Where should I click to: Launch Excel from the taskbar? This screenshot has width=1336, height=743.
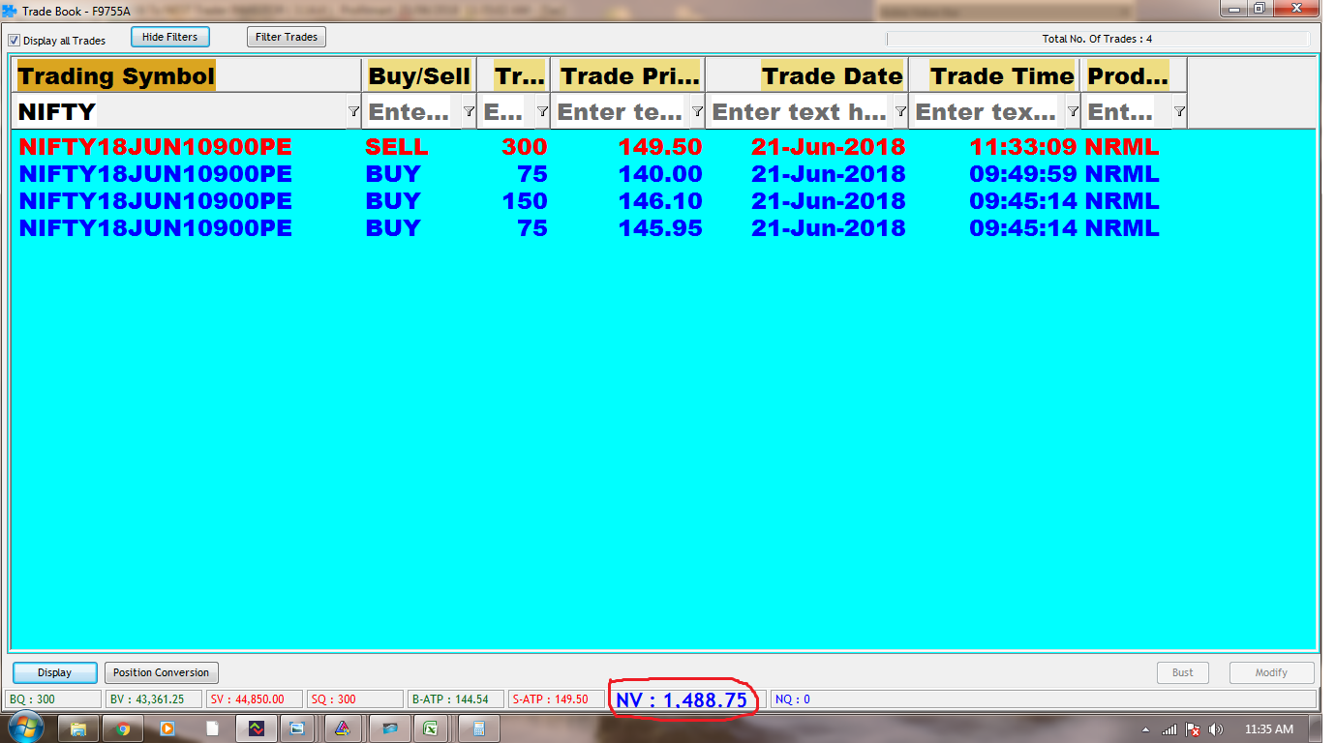click(431, 728)
